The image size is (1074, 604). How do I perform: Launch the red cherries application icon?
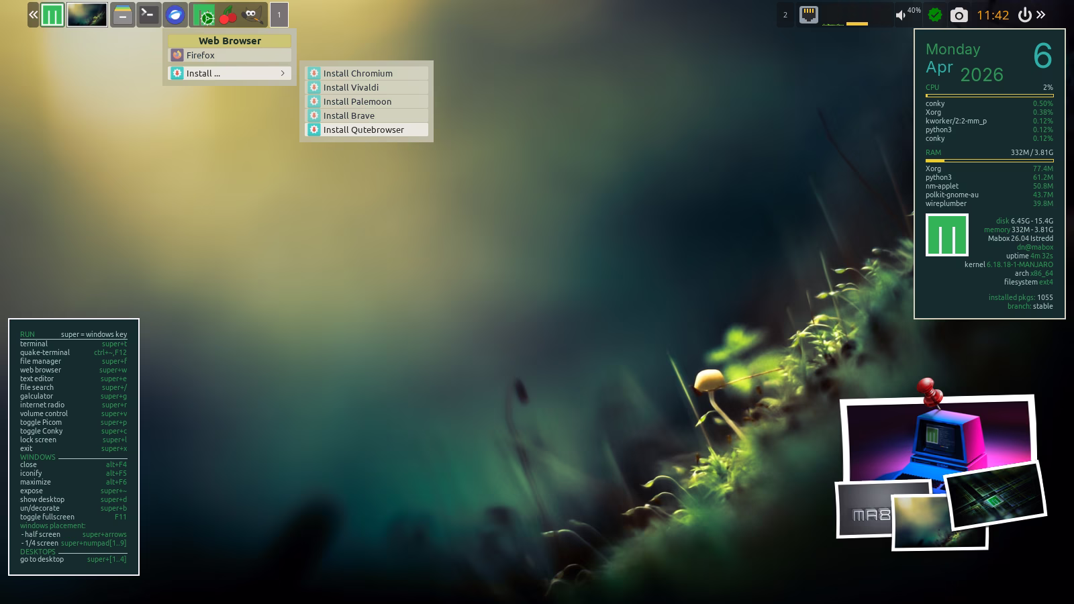click(228, 15)
